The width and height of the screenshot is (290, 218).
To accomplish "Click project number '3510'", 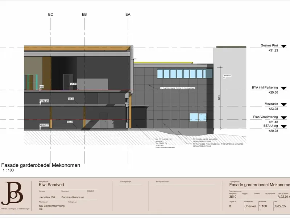I will tap(233, 197).
